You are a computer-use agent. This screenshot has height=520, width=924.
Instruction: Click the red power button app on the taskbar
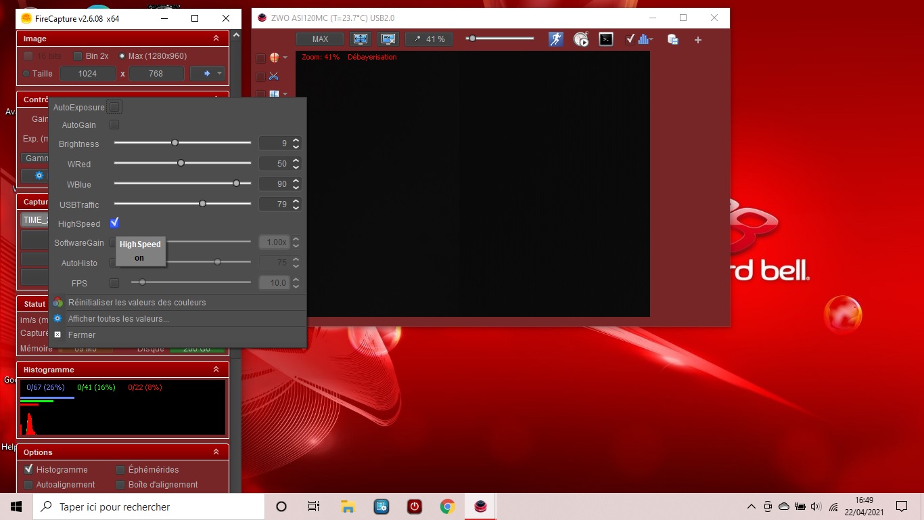(414, 506)
